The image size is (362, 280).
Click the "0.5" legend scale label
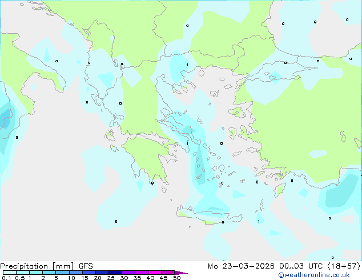point(20,278)
